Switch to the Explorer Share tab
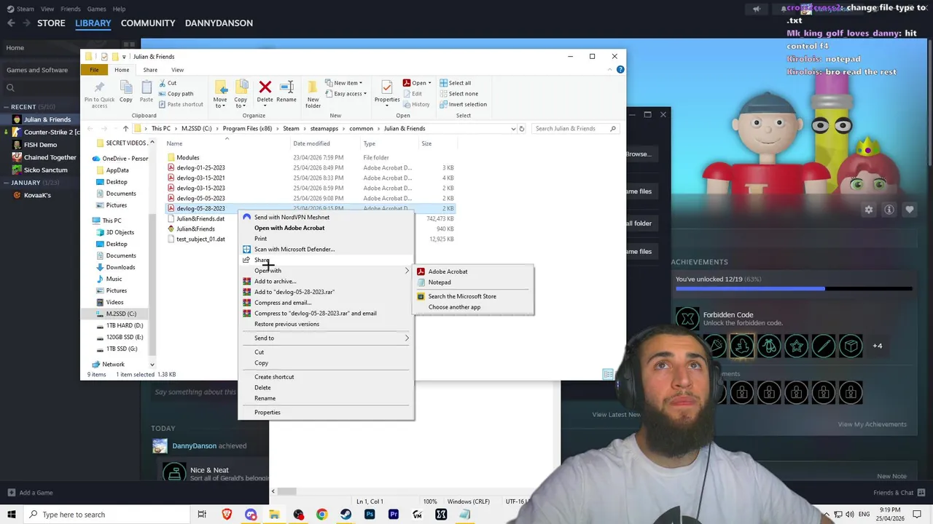The image size is (933, 524). pyautogui.click(x=150, y=70)
